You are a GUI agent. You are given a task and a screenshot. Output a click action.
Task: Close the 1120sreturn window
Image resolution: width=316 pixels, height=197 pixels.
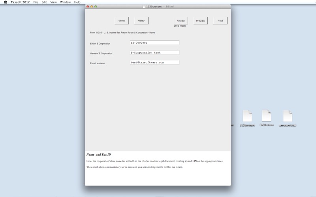tap(88, 6)
